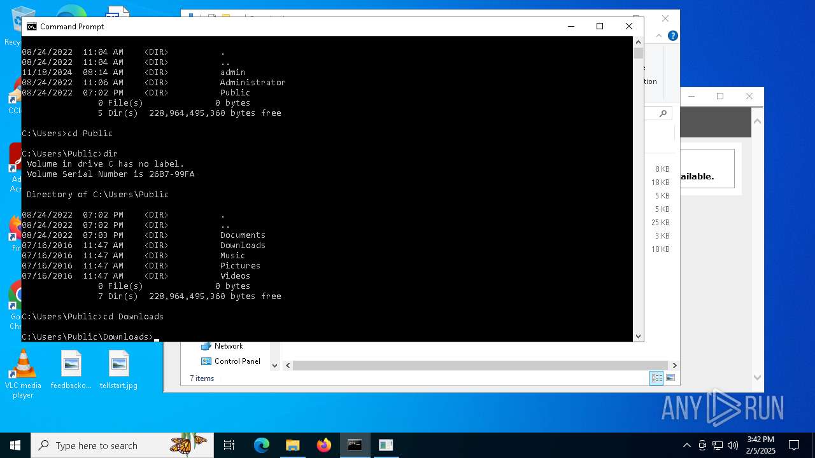Viewport: 815px width, 458px height.
Task: Select the taskbar app next to Command Prompt
Action: (386, 445)
